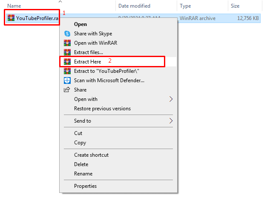Viewport: 270px width, 201px height.
Task: Choose Delete from the context menu
Action: coord(118,164)
